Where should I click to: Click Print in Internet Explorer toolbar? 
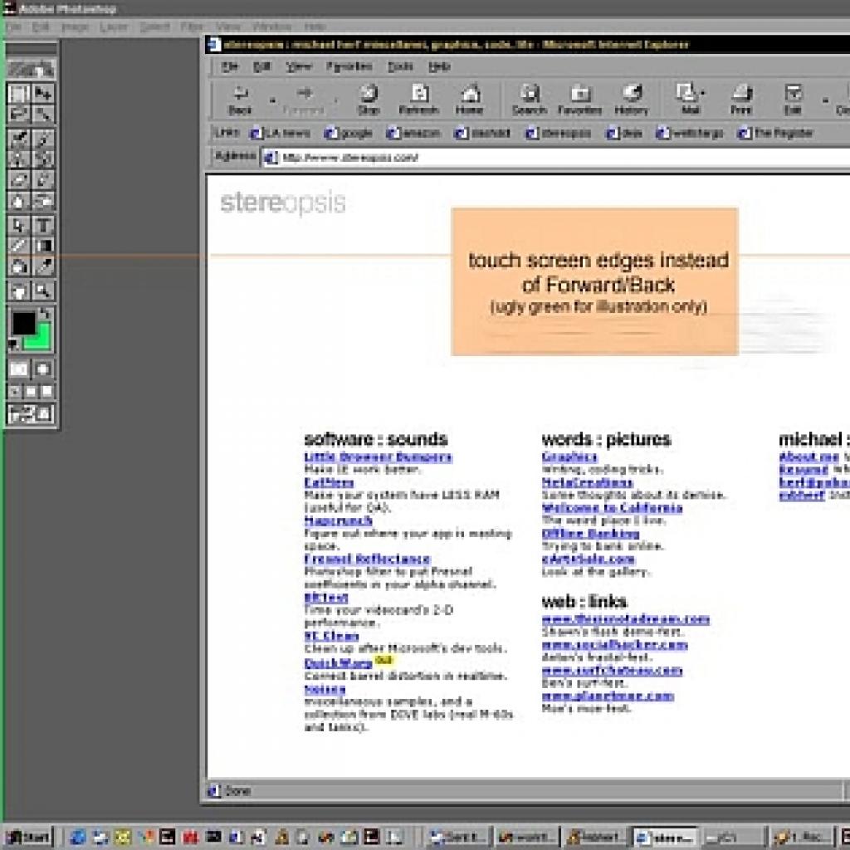741,100
